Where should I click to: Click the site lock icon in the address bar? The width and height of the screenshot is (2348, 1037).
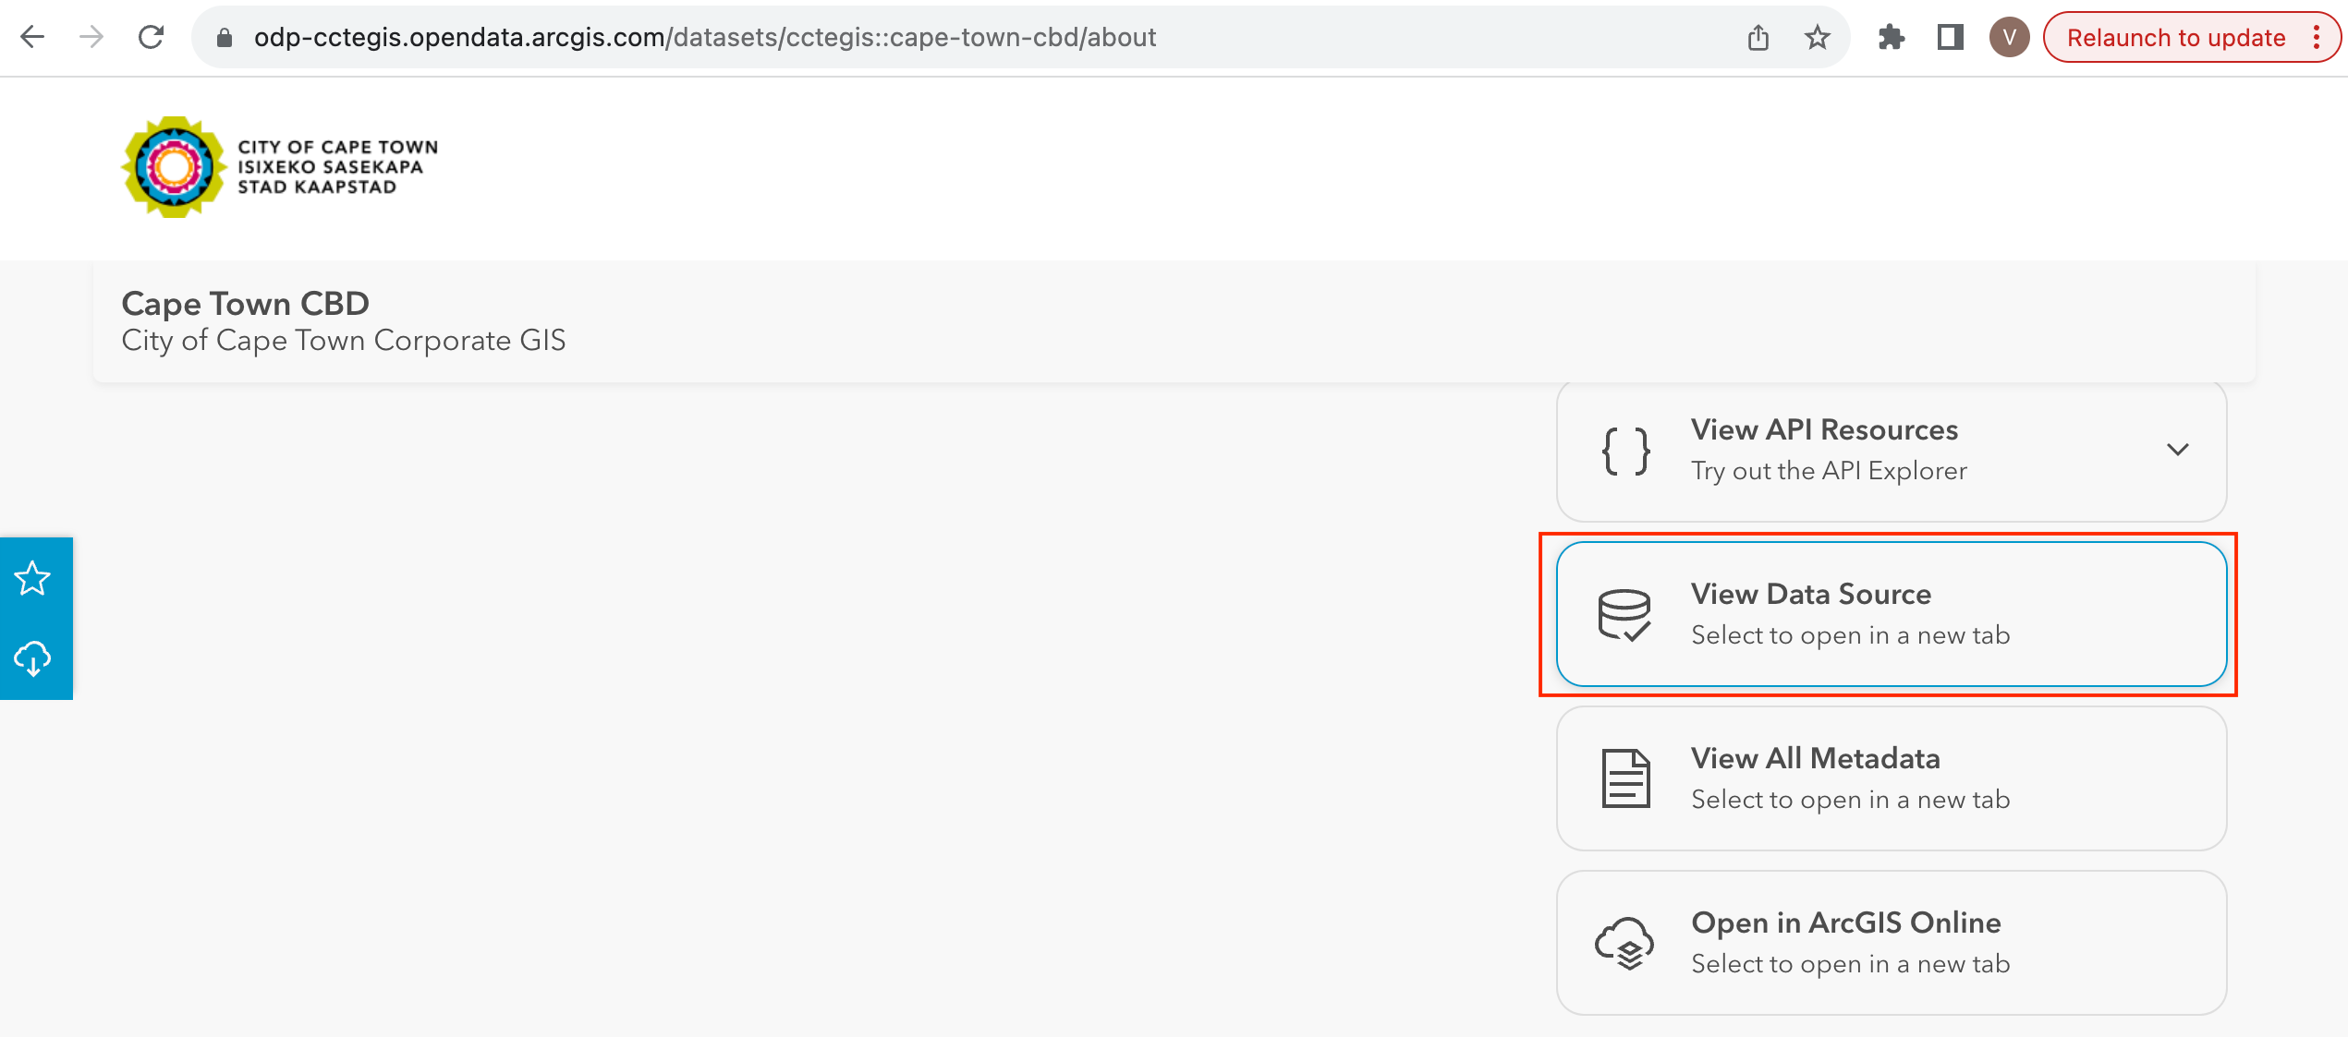tap(224, 37)
